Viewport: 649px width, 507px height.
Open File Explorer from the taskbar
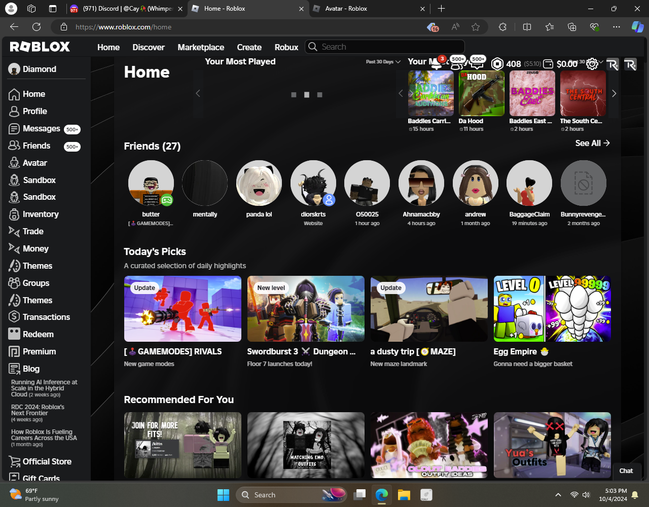point(404,495)
